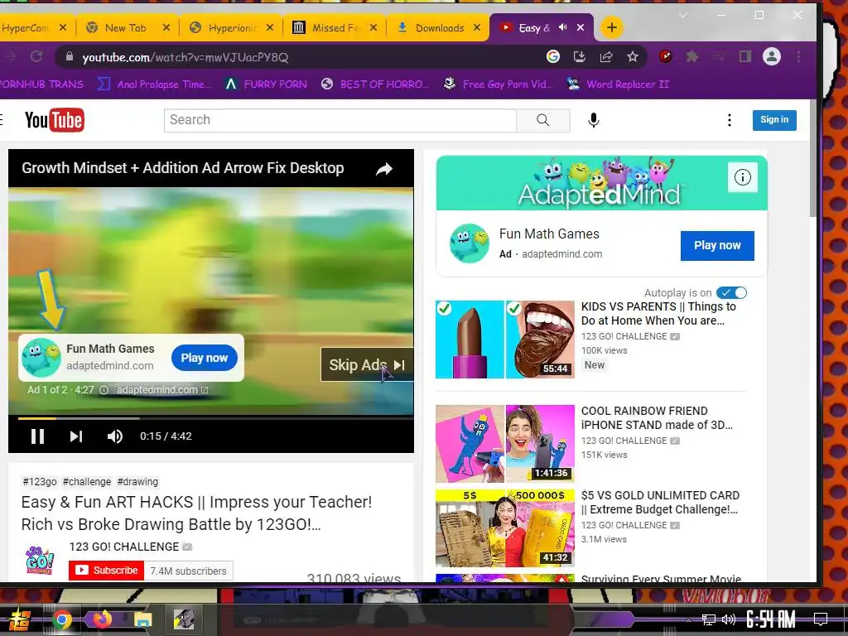Click the Skip Ads button

coord(367,365)
